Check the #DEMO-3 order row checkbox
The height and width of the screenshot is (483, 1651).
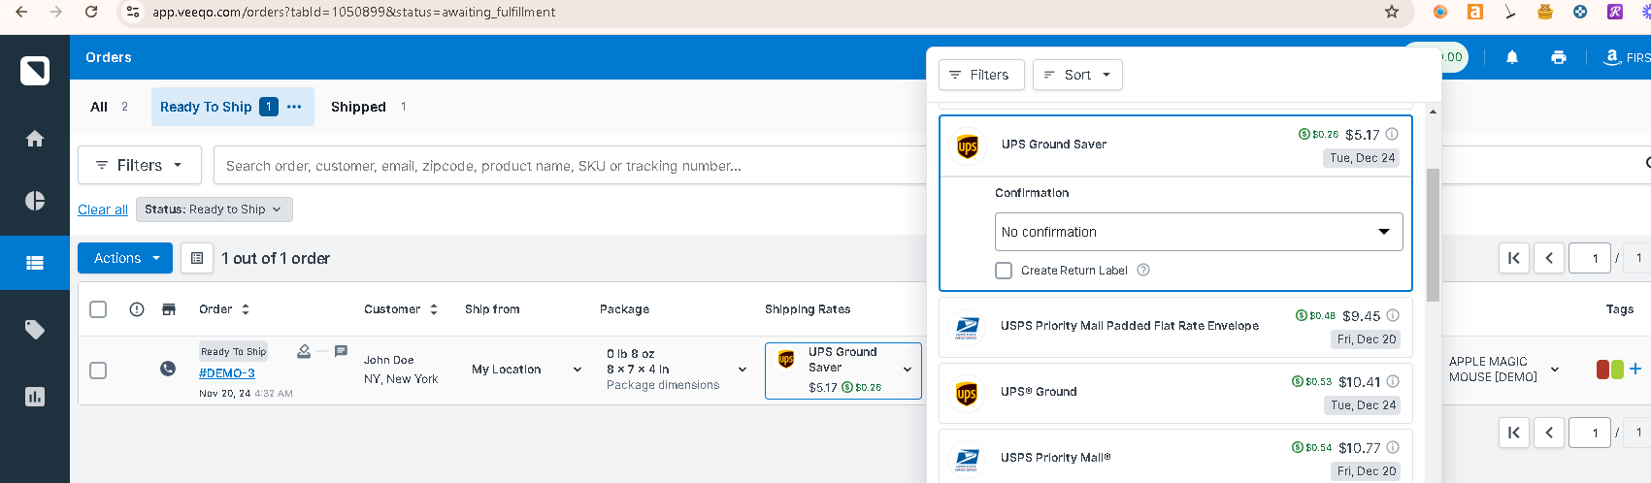click(x=98, y=370)
